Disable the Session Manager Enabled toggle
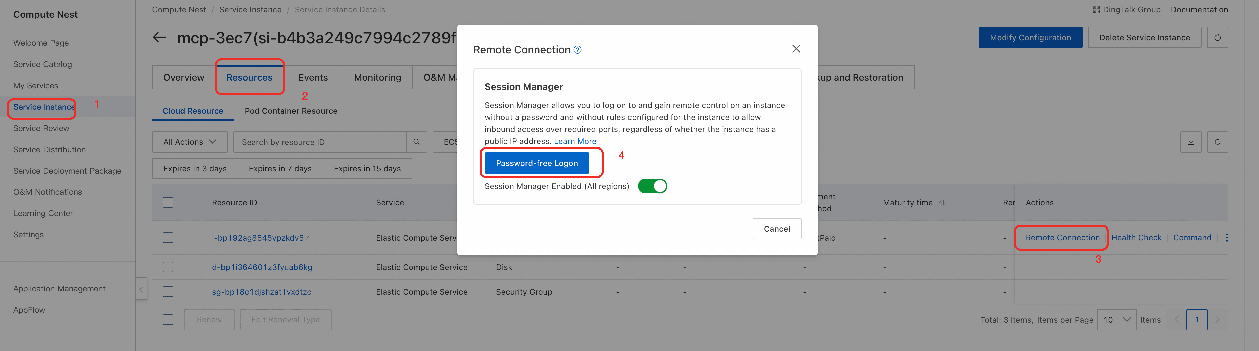Screen dimensions: 1259x351 pos(652,186)
